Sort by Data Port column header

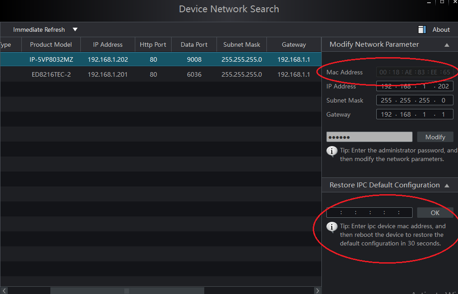(x=194, y=44)
